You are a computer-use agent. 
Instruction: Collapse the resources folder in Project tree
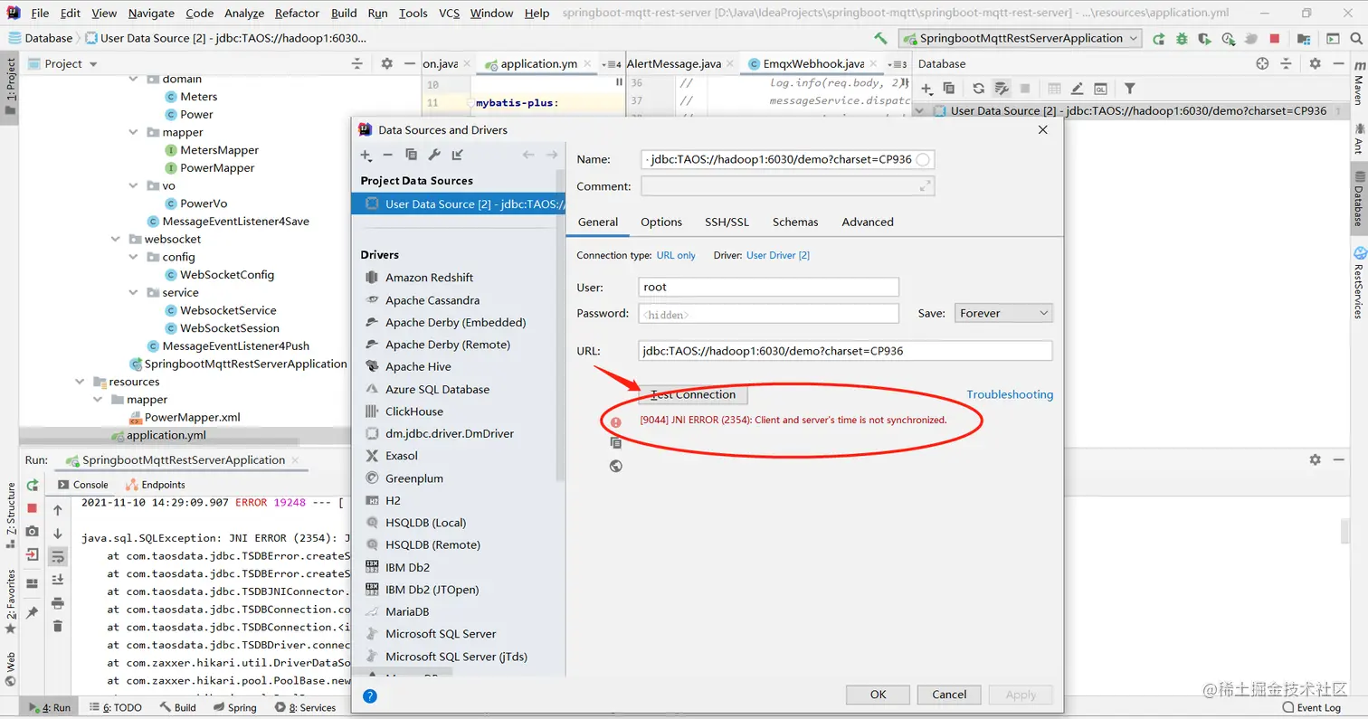(x=80, y=382)
